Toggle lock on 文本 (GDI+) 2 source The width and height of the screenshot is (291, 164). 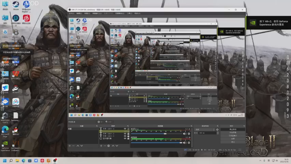(128, 136)
